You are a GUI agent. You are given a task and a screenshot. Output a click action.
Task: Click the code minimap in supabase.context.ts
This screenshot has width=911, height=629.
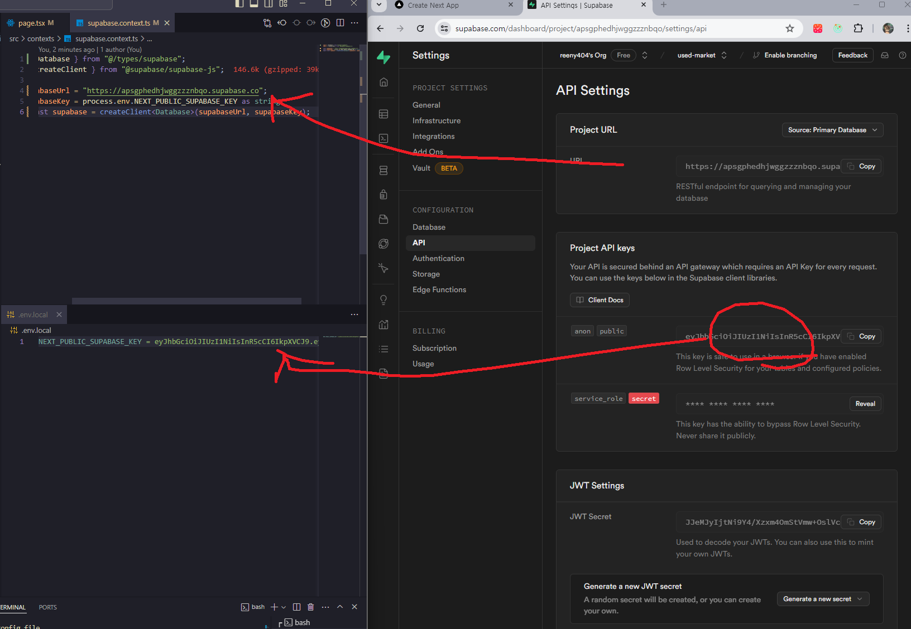point(339,48)
